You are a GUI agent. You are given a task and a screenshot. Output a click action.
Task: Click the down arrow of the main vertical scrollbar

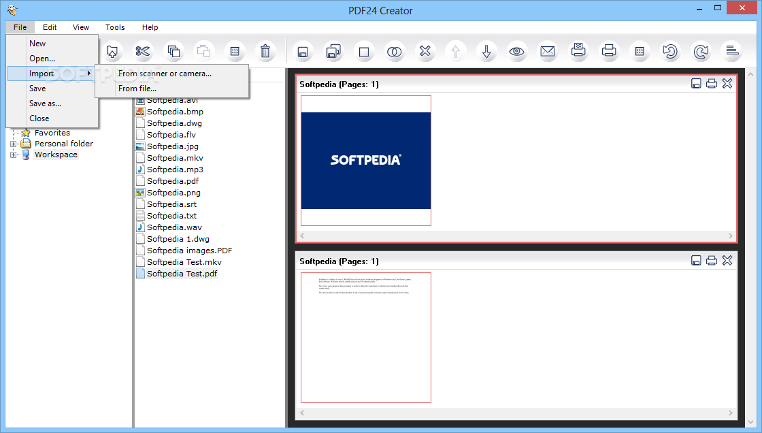tap(751, 421)
